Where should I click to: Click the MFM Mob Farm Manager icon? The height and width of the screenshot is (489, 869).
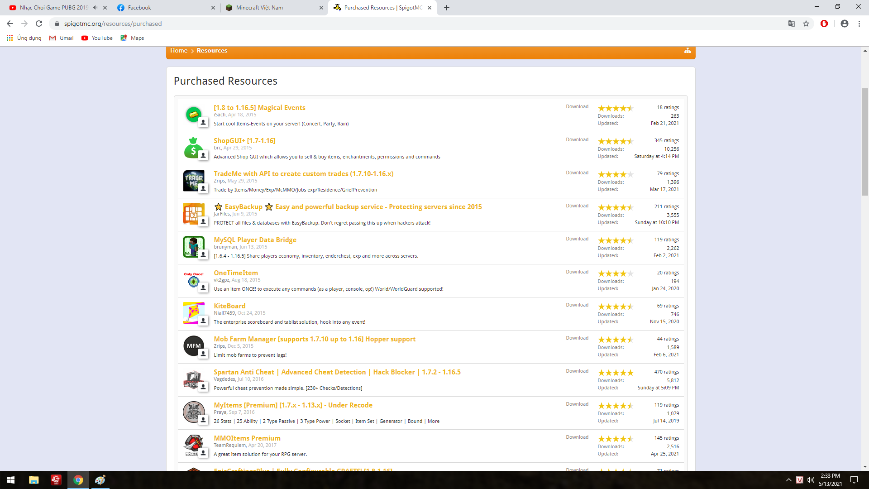(193, 346)
